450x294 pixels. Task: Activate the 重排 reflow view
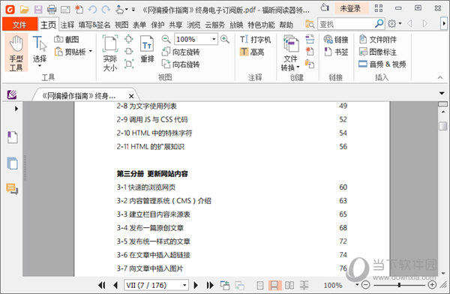pos(147,49)
